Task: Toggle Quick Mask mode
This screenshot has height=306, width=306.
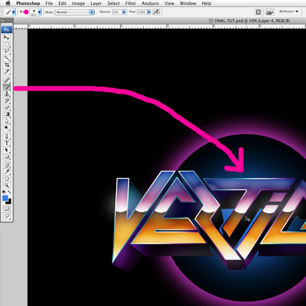Action: click(7, 209)
